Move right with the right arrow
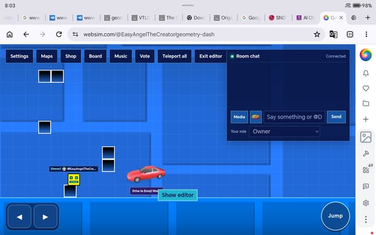376x235 pixels. (46, 217)
